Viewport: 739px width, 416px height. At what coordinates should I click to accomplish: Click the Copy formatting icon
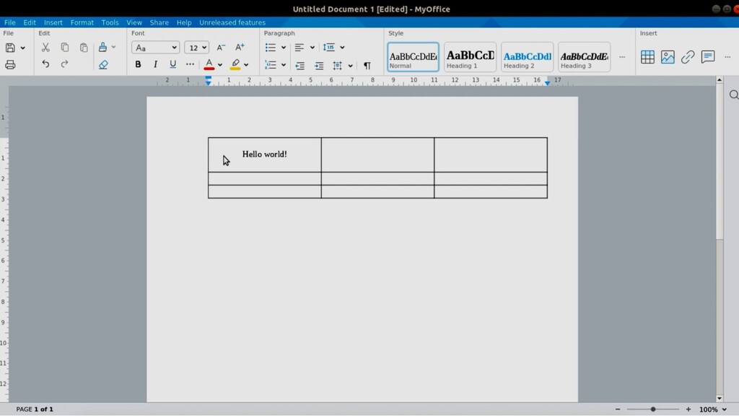pos(102,47)
